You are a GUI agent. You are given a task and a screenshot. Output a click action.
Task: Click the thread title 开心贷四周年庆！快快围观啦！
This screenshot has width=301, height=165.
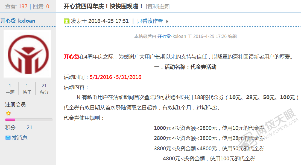(x=103, y=6)
